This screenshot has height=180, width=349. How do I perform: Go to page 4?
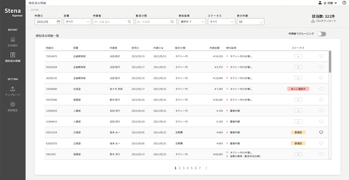click(188, 168)
